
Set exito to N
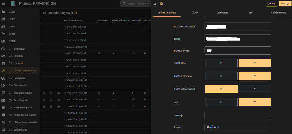click(221, 102)
